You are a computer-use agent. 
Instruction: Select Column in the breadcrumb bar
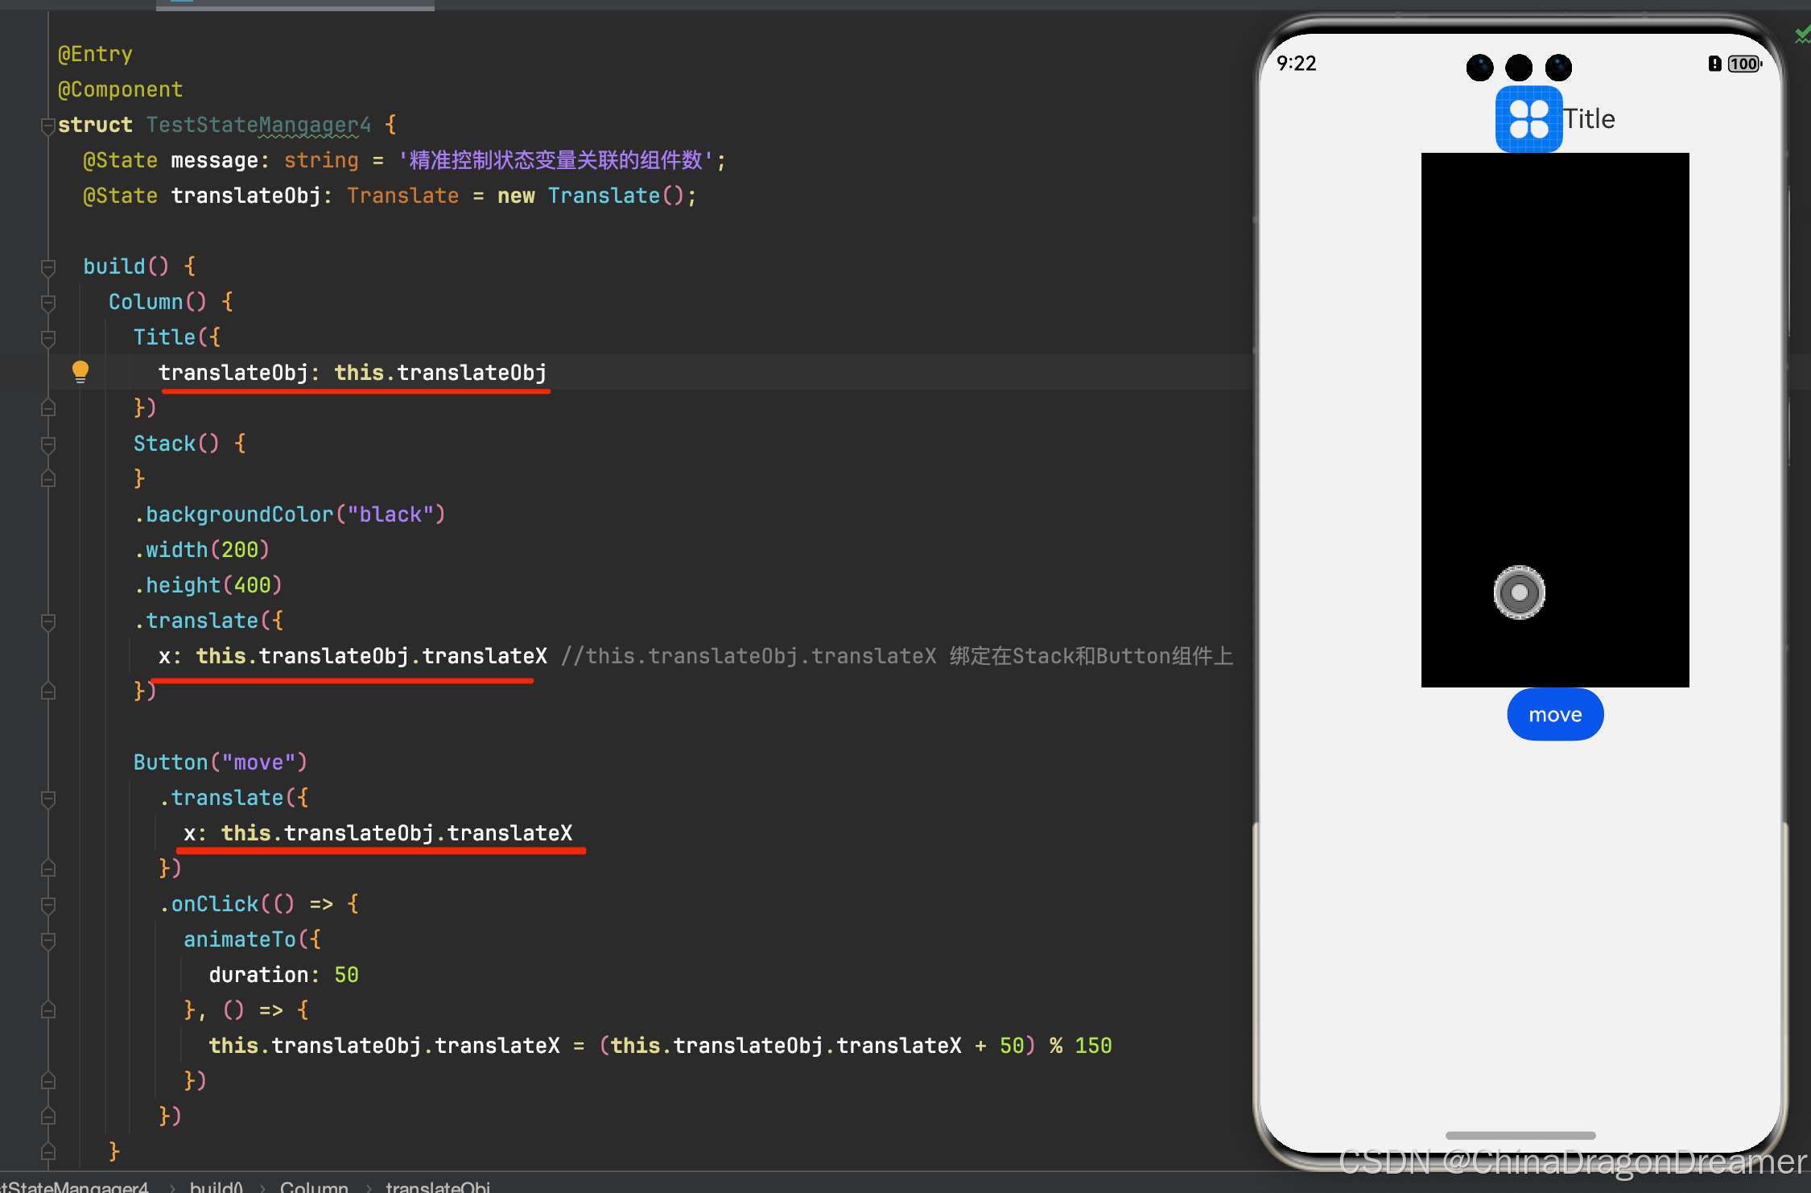(x=314, y=1187)
